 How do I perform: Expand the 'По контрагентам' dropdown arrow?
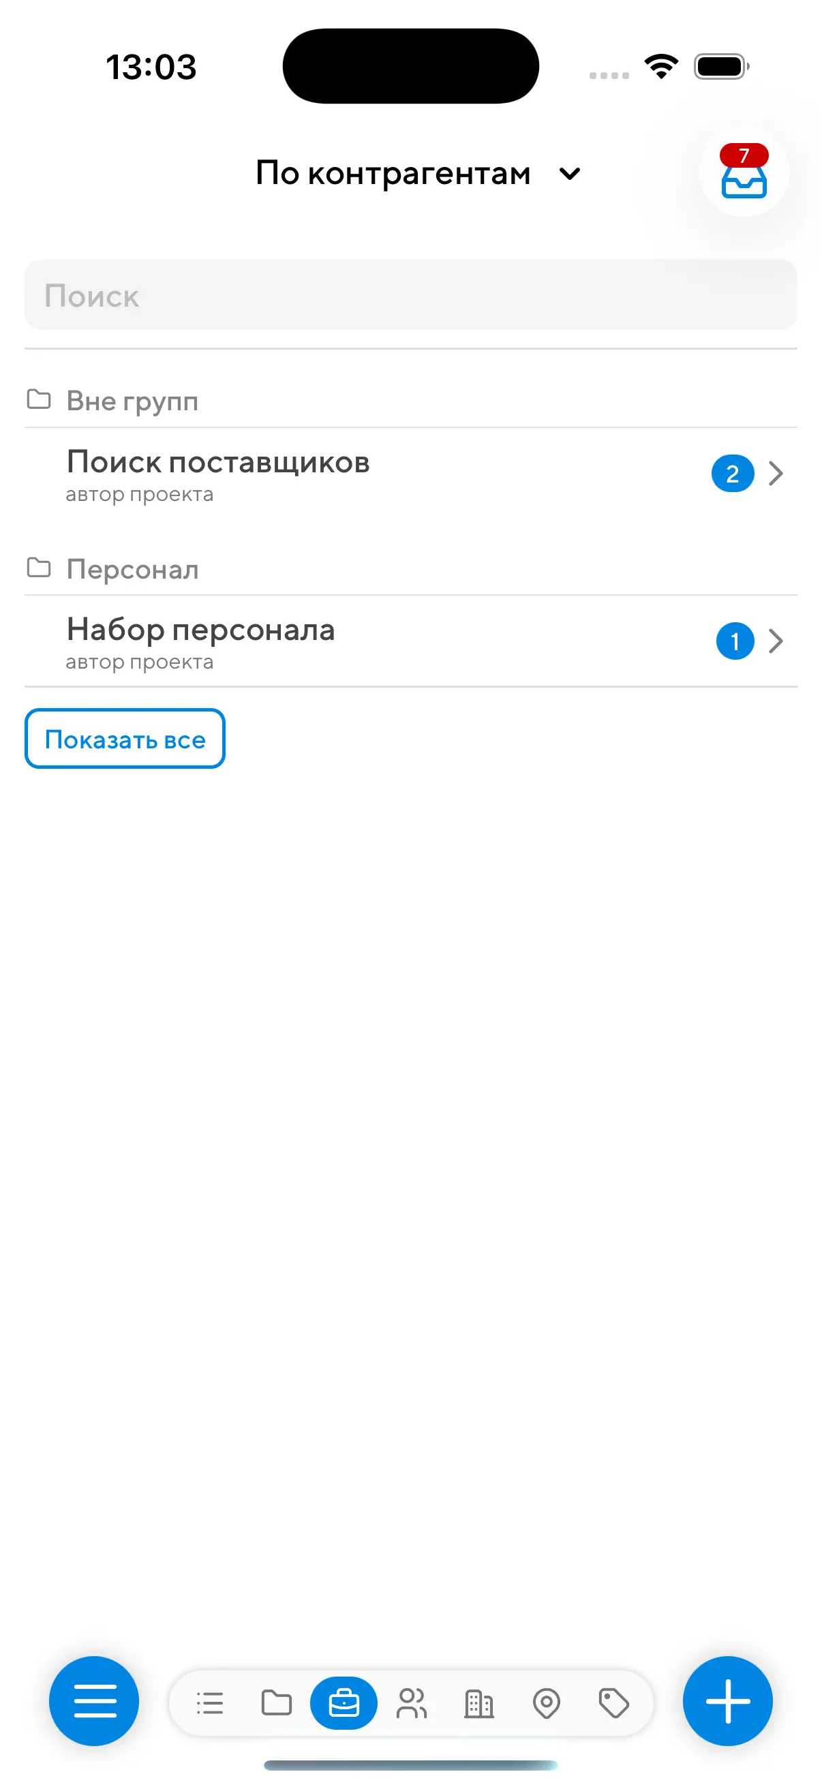click(x=570, y=173)
